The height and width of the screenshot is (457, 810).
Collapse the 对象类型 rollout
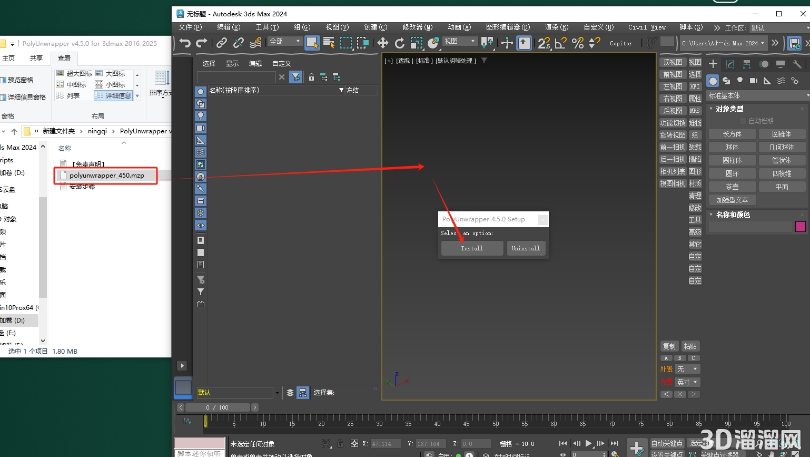pyautogui.click(x=729, y=109)
